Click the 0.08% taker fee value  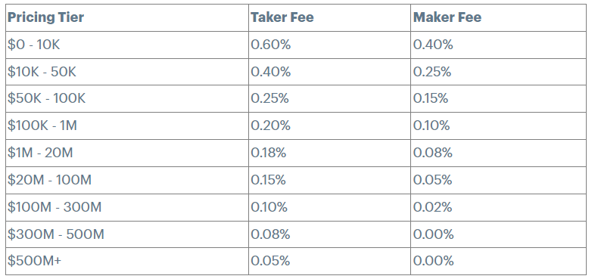pyautogui.click(x=270, y=234)
